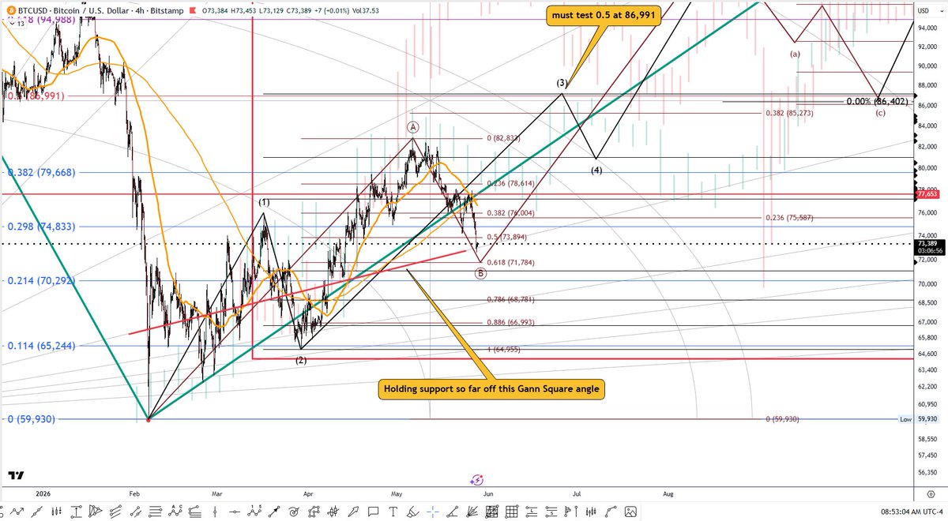948x521 pixels.
Task: Click the Bitcoin logo beside BTCUSD title
Action: tap(10, 11)
